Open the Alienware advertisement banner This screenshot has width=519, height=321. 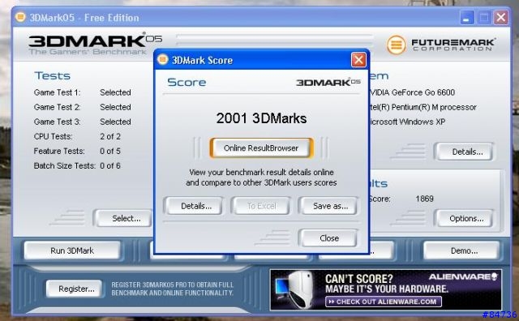(x=386, y=290)
